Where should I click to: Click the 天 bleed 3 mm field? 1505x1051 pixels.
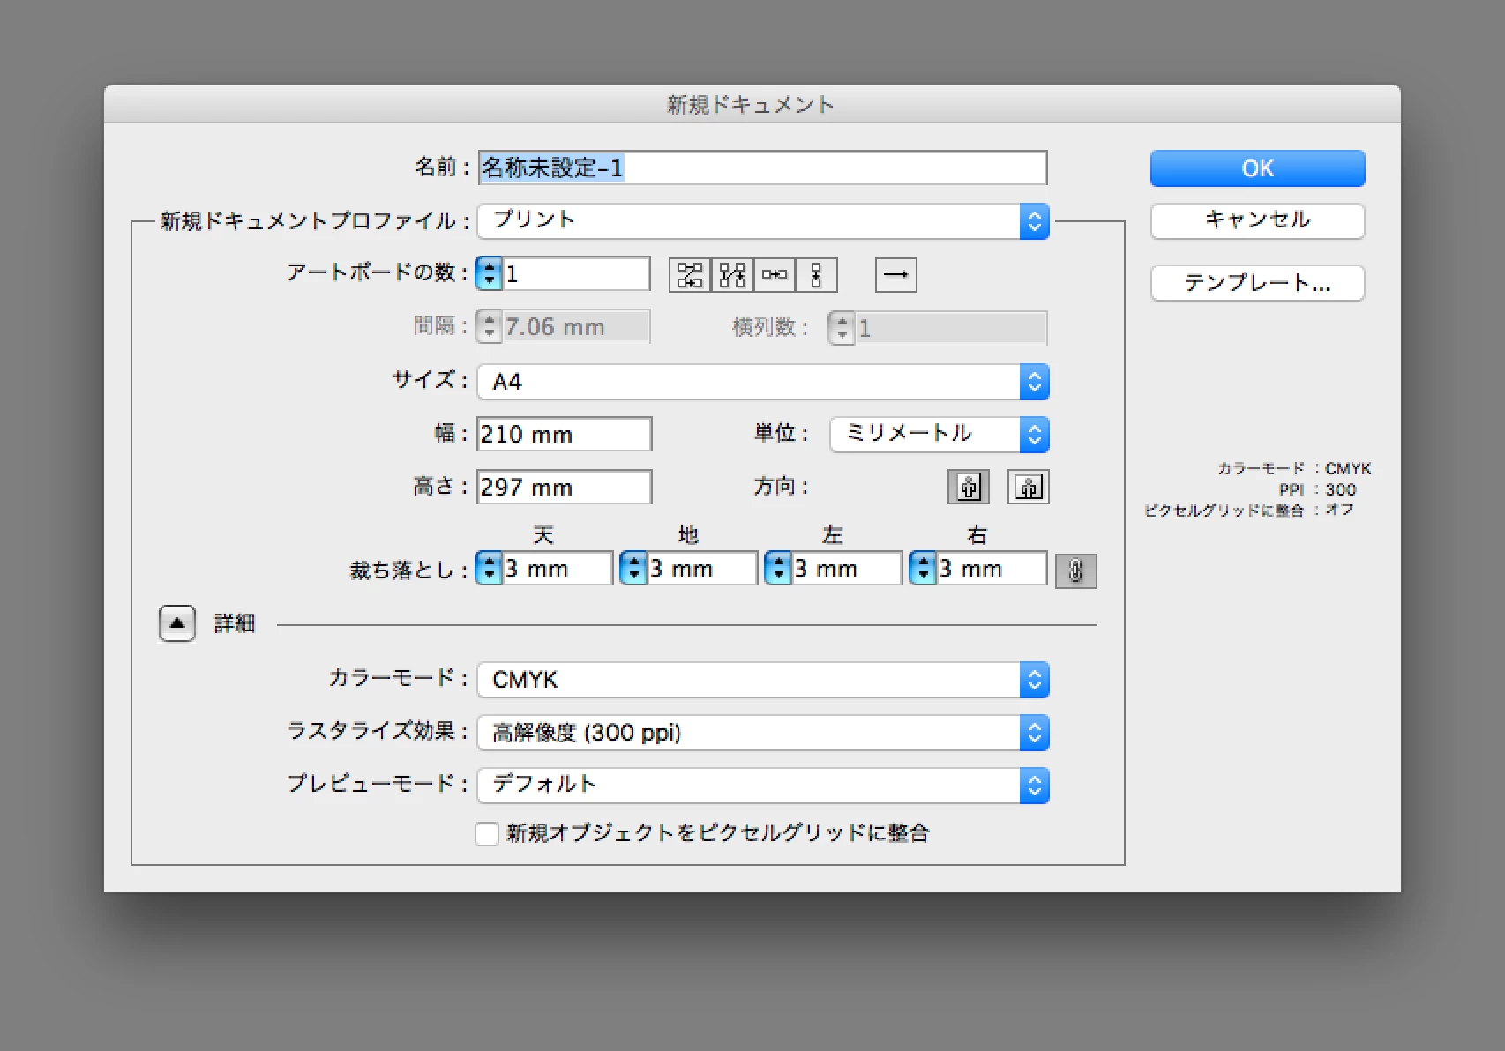pos(558,569)
